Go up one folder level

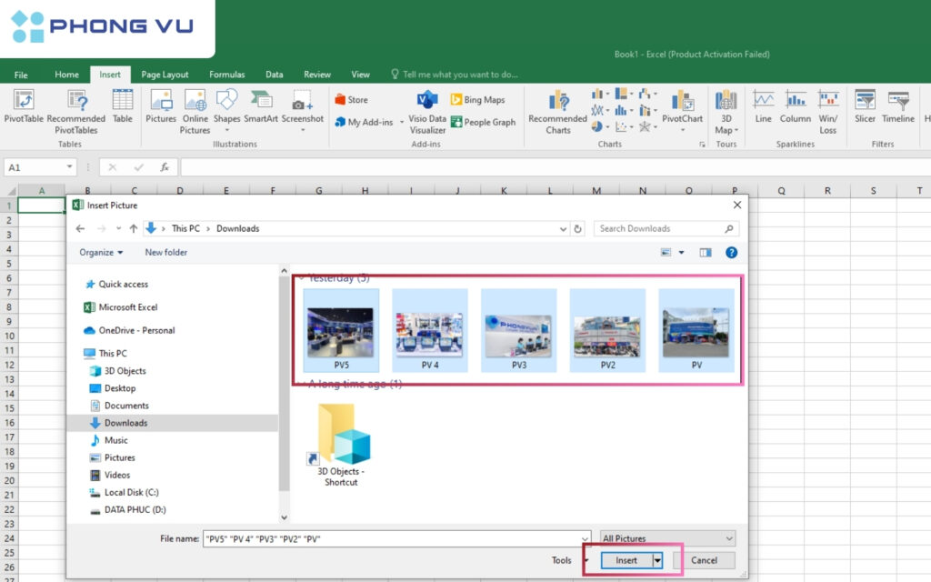coord(134,228)
